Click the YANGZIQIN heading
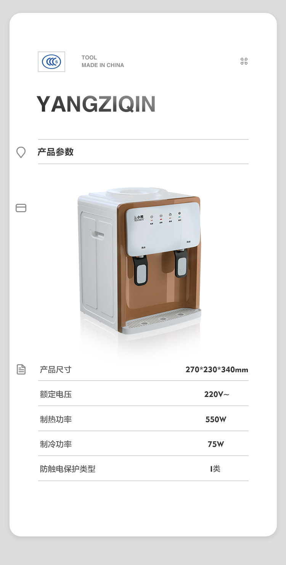 (x=96, y=104)
